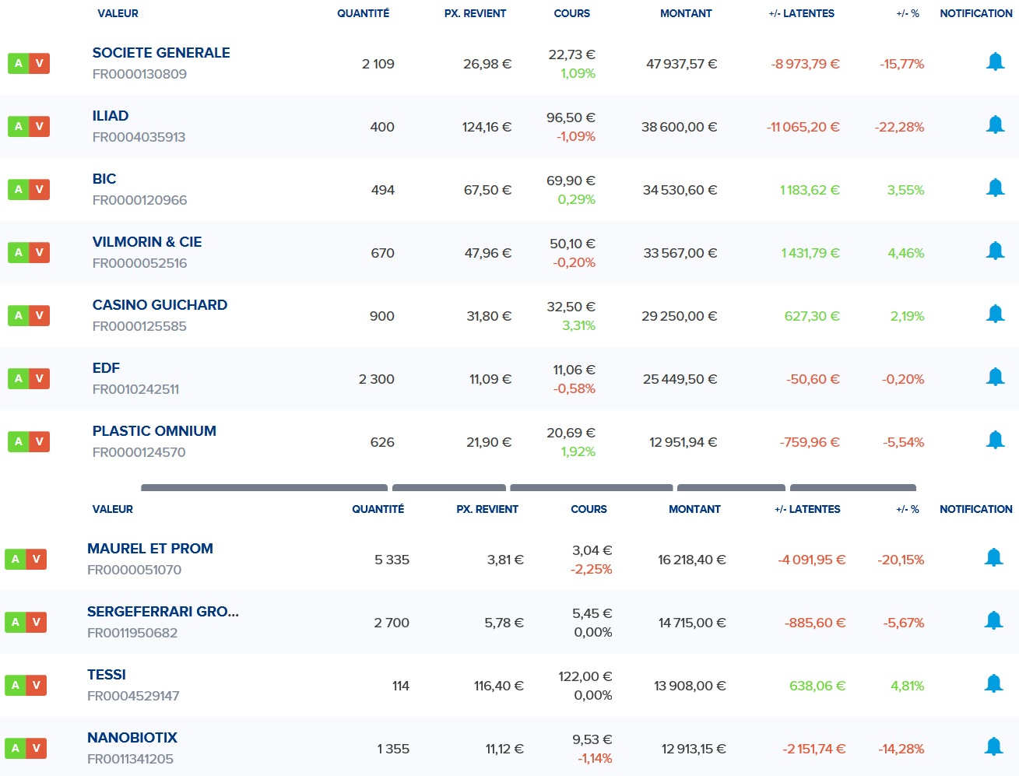Select TESSI latent gain 638,06 €
1019x776 pixels.
coord(817,686)
